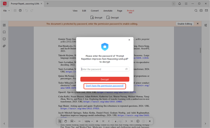The image size is (210, 128).
Task: Open arxiv.org/abs/1910.10683 link
Action: 103,102
